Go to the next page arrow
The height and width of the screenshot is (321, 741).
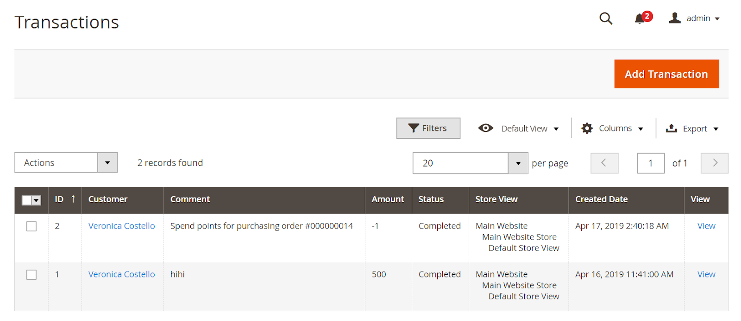pyautogui.click(x=715, y=163)
